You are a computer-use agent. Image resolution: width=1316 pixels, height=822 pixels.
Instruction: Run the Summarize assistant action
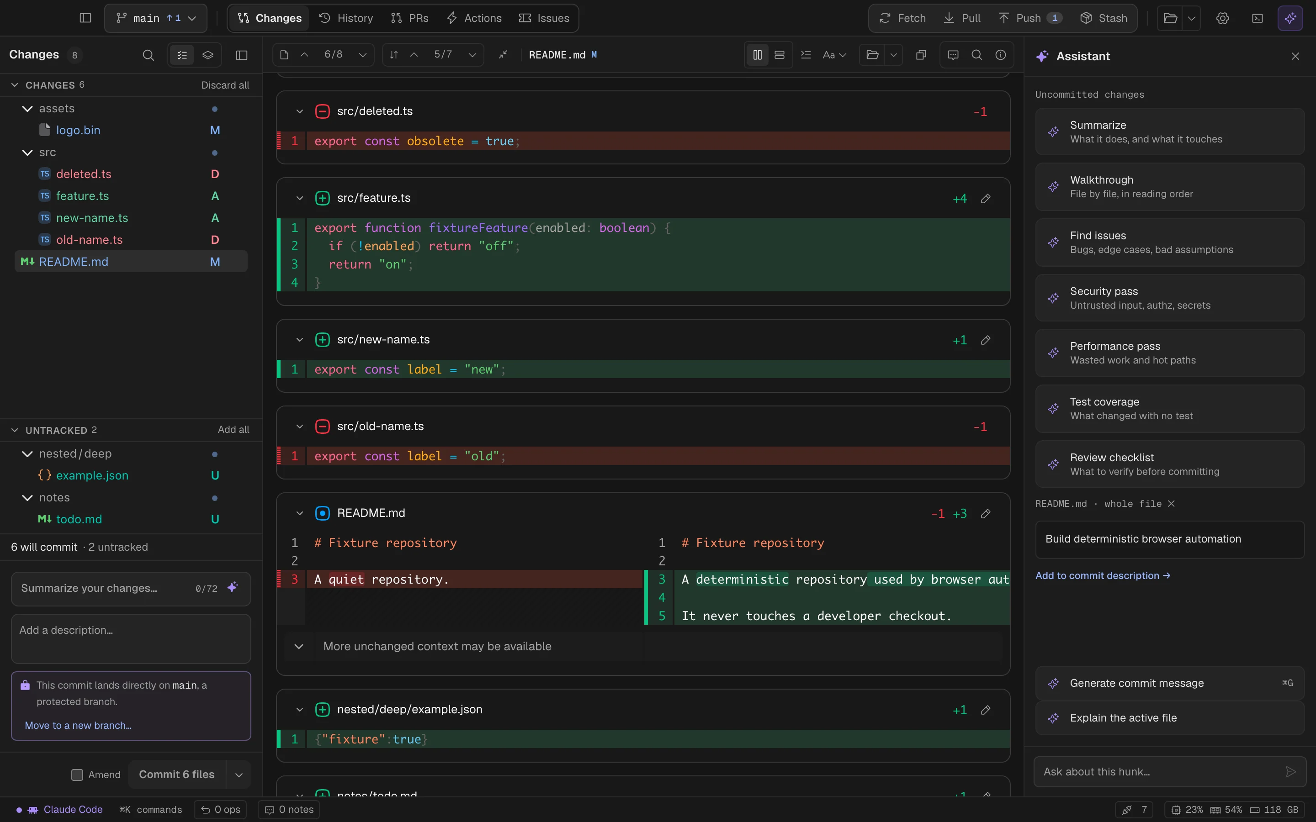click(1170, 132)
